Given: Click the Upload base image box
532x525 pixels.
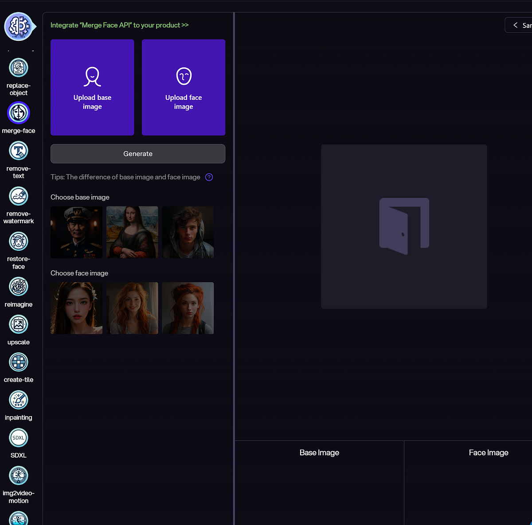Looking at the screenshot, I should pos(92,87).
